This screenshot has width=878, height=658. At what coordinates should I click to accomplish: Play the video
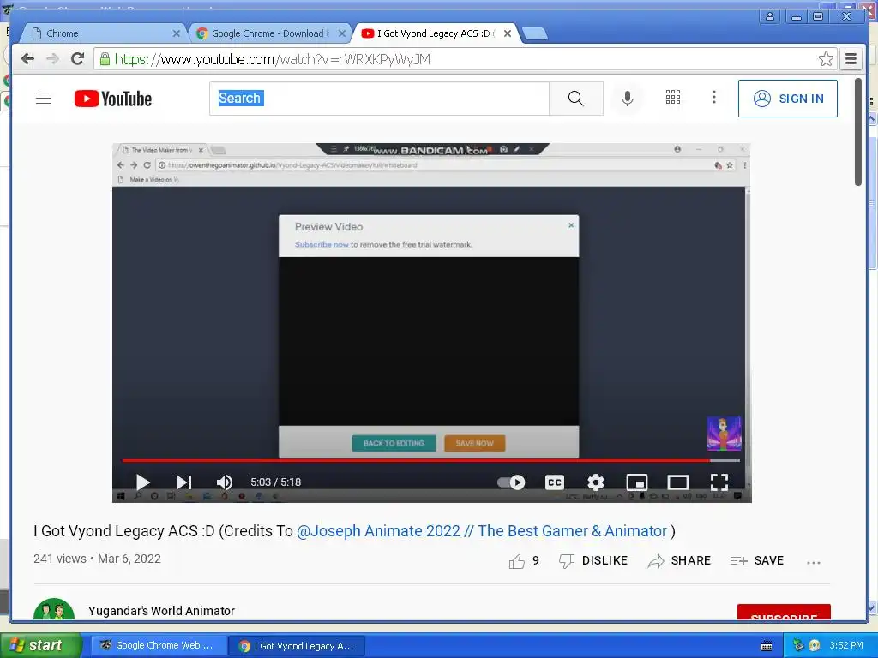pos(143,482)
